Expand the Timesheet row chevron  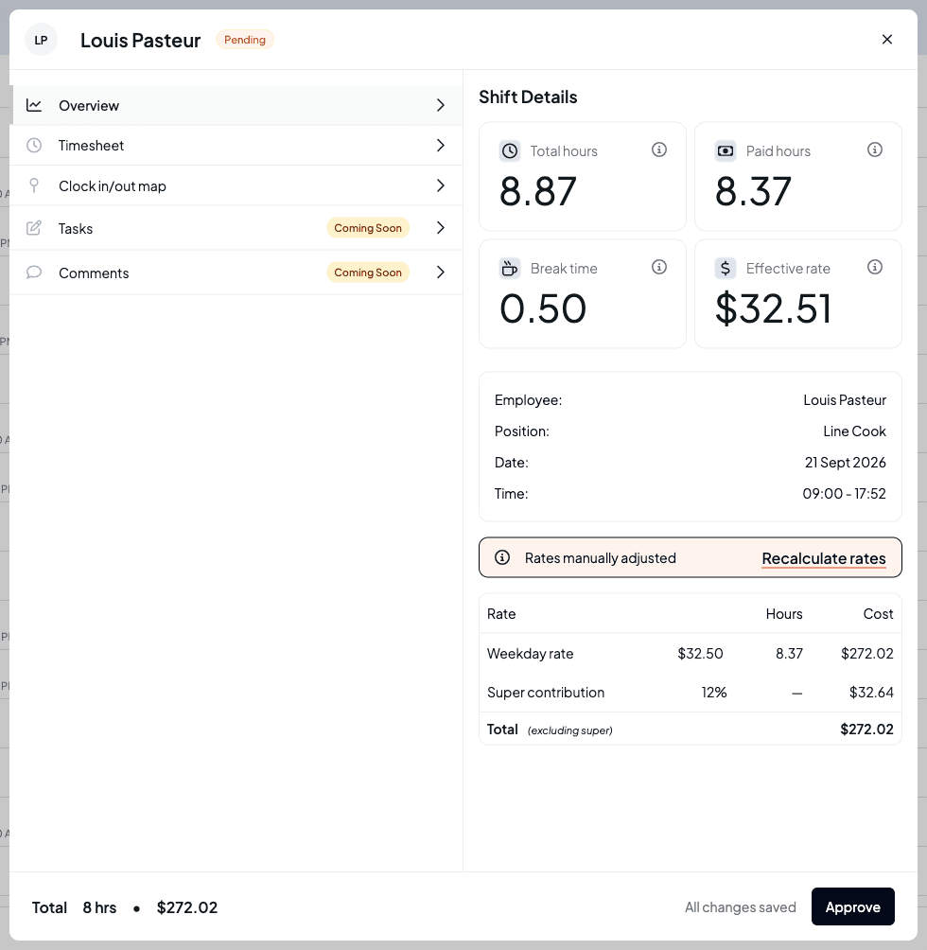coord(441,146)
